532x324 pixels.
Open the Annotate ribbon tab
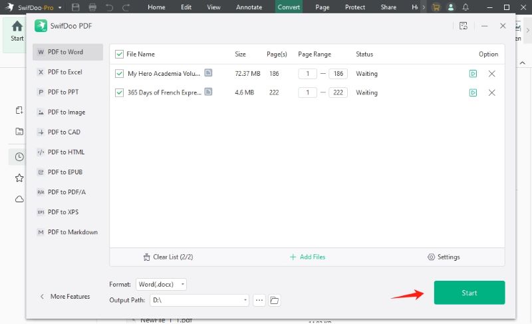249,7
